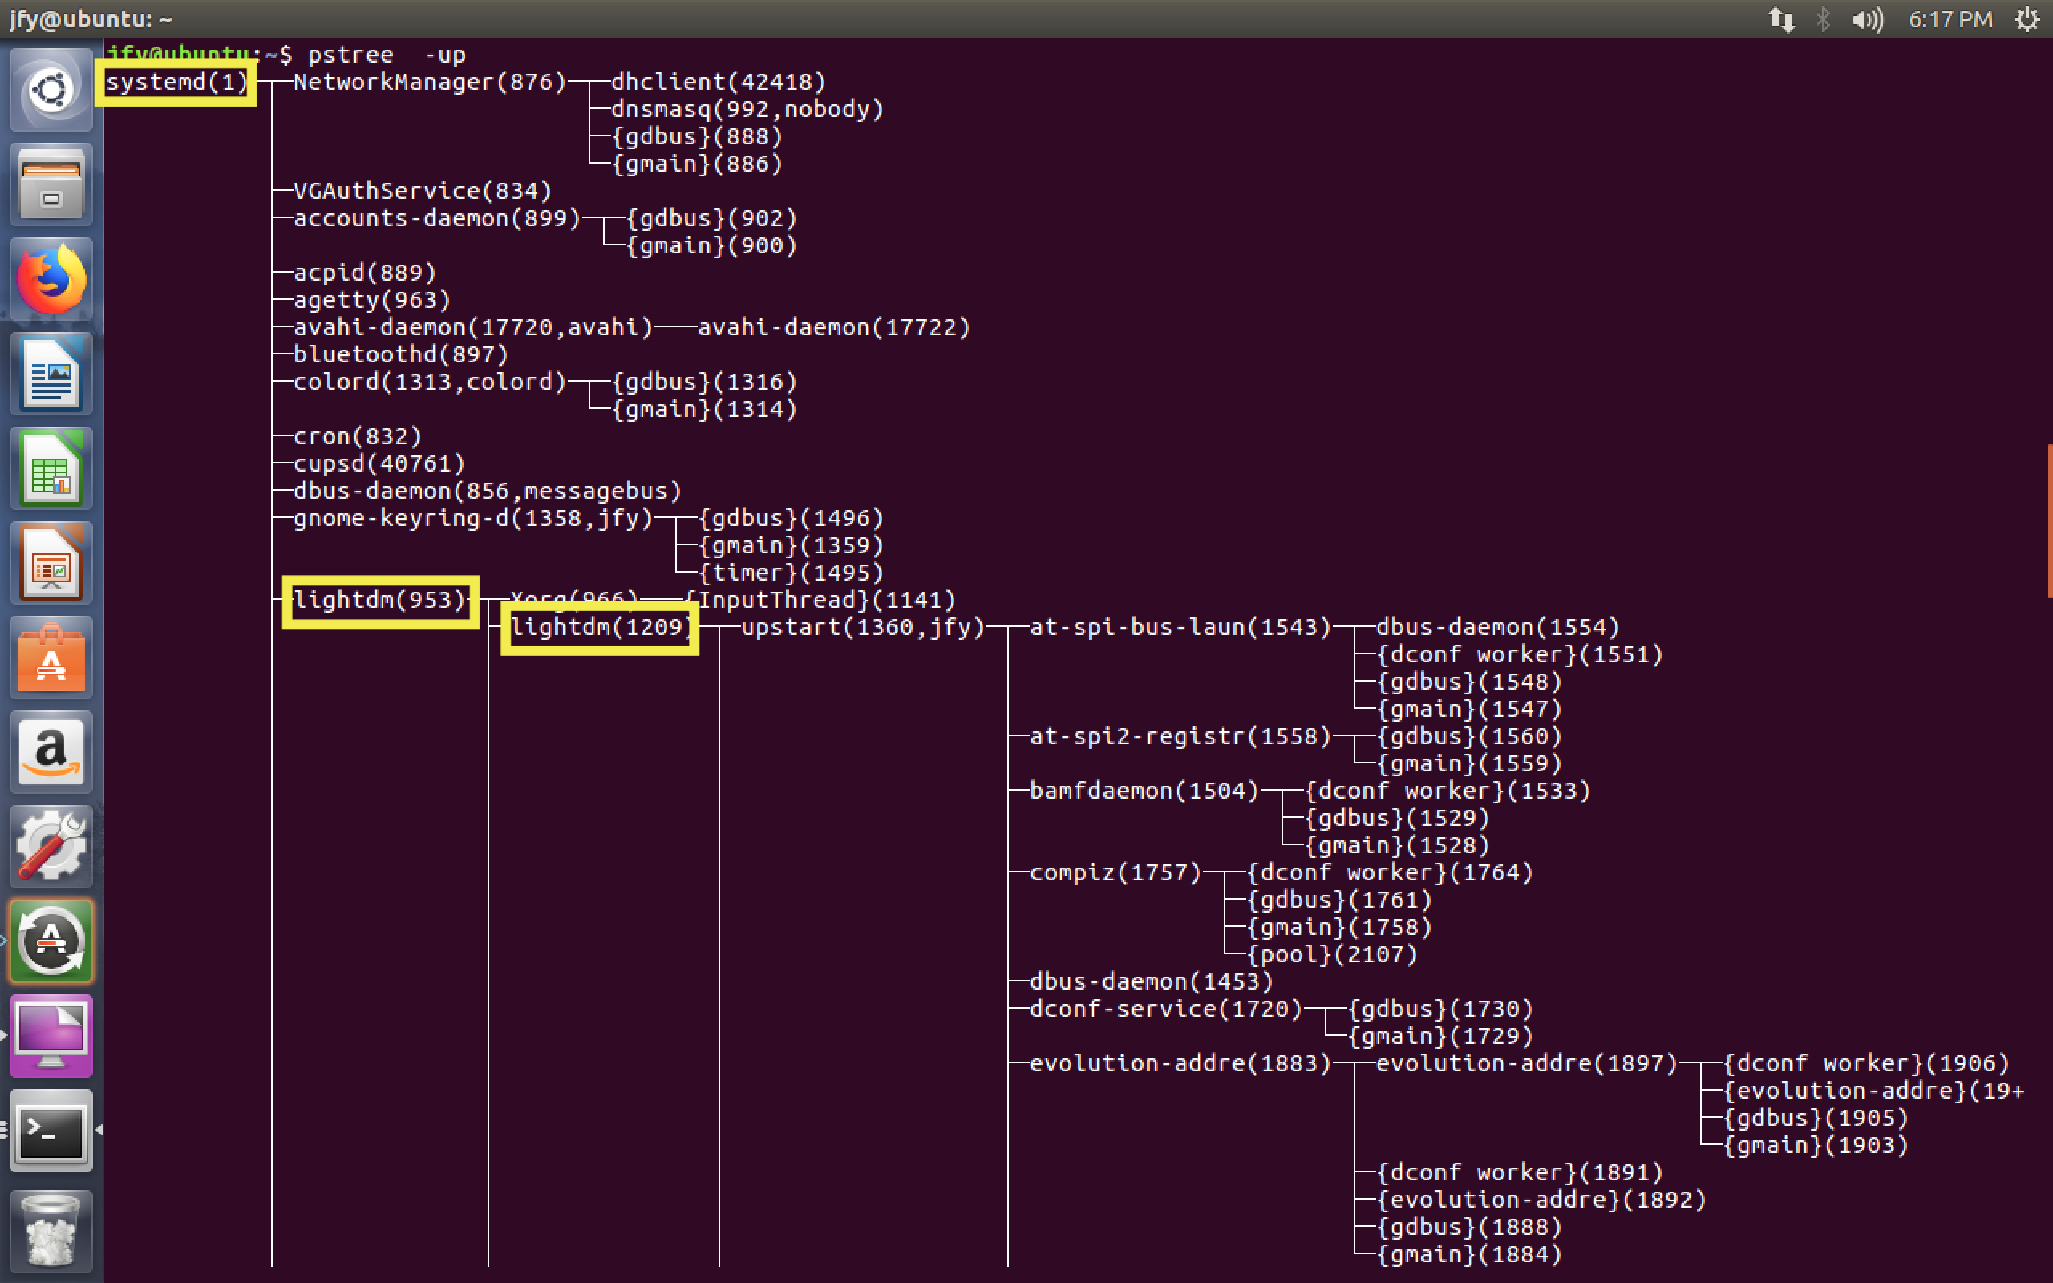The height and width of the screenshot is (1283, 2053).
Task: Select the text 'compiz(1757)'
Action: (x=1115, y=872)
